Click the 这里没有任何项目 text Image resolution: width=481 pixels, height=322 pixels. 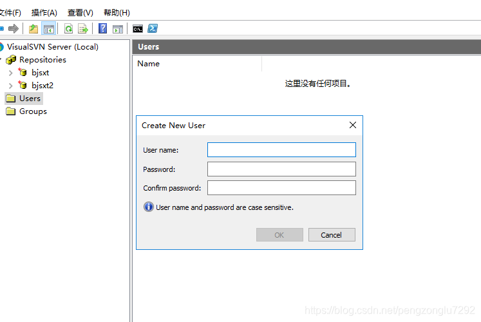(x=318, y=84)
